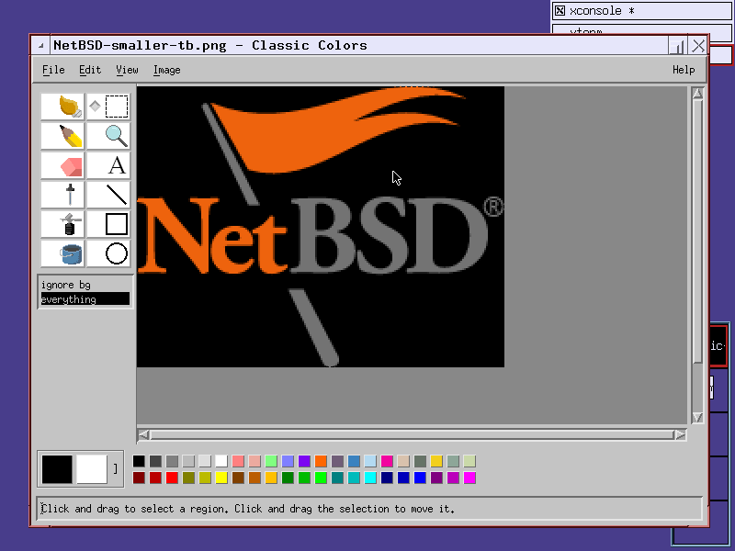Select the paint bucket fill tool

tap(62, 253)
